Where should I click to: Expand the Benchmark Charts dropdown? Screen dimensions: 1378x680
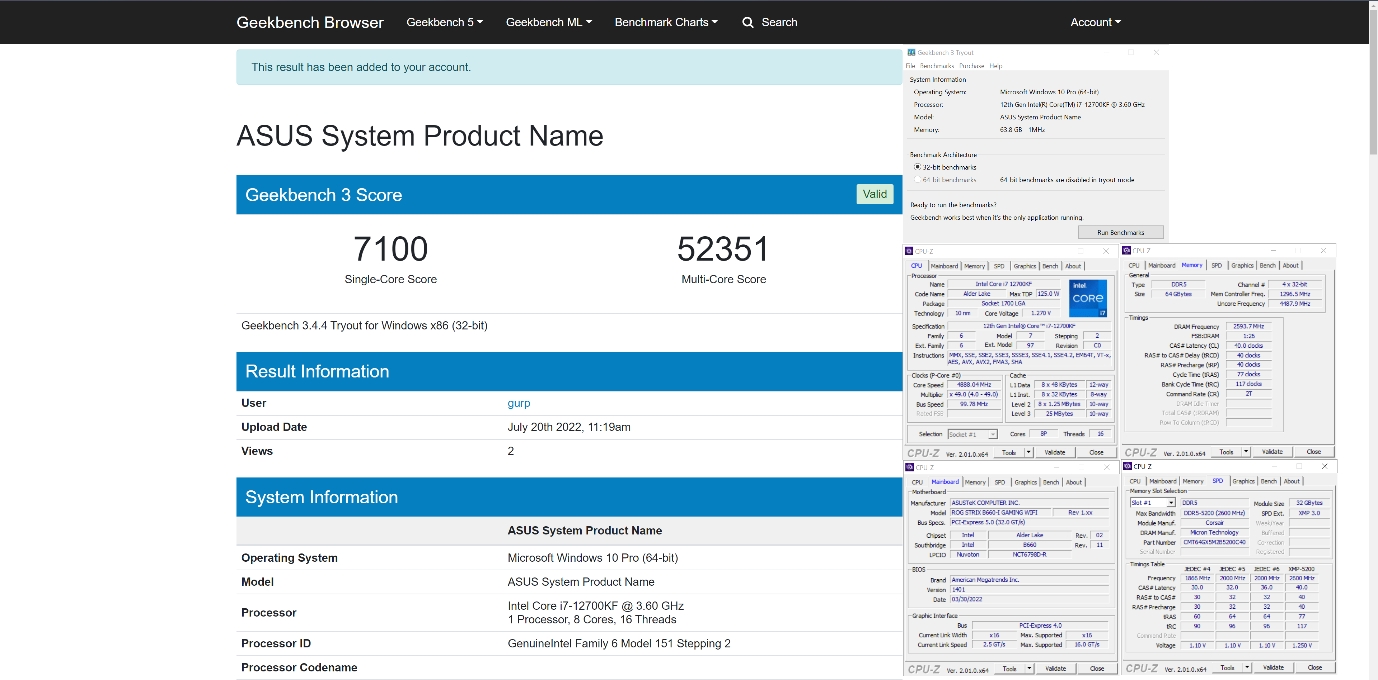[x=666, y=23]
